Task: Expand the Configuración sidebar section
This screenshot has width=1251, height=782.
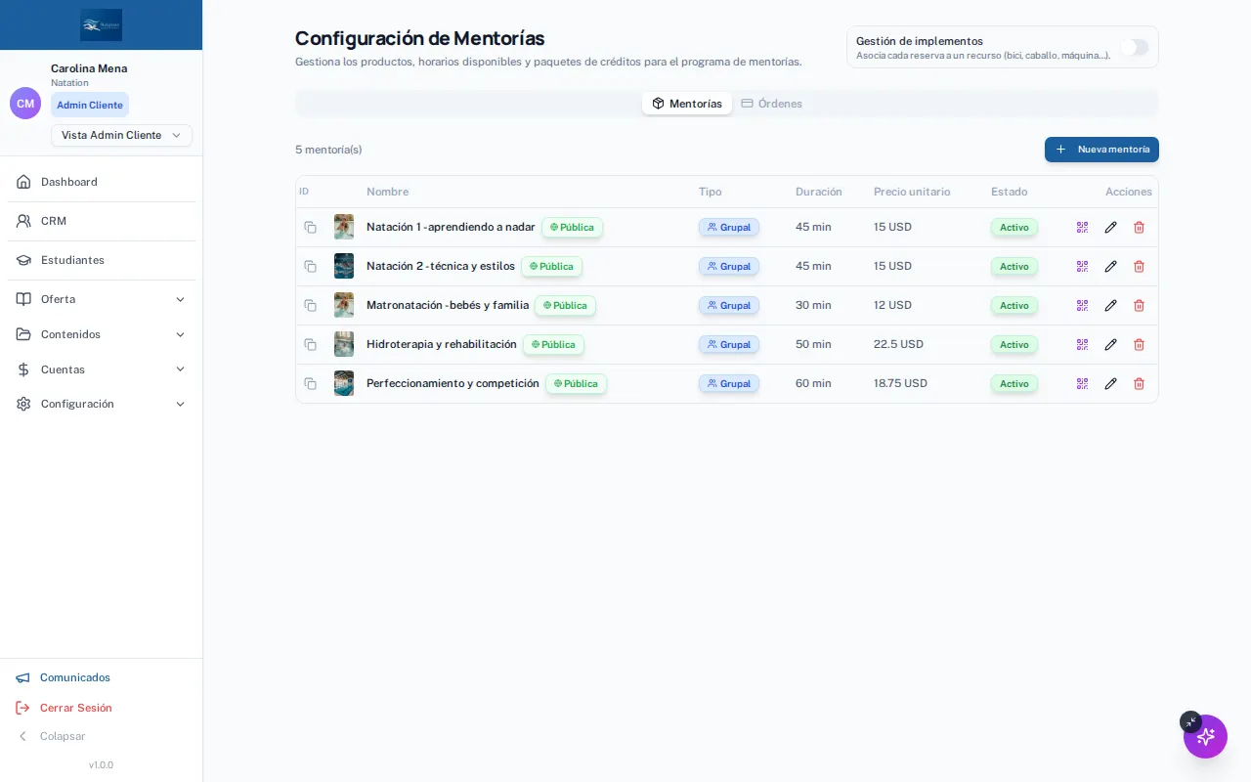Action: [102, 404]
